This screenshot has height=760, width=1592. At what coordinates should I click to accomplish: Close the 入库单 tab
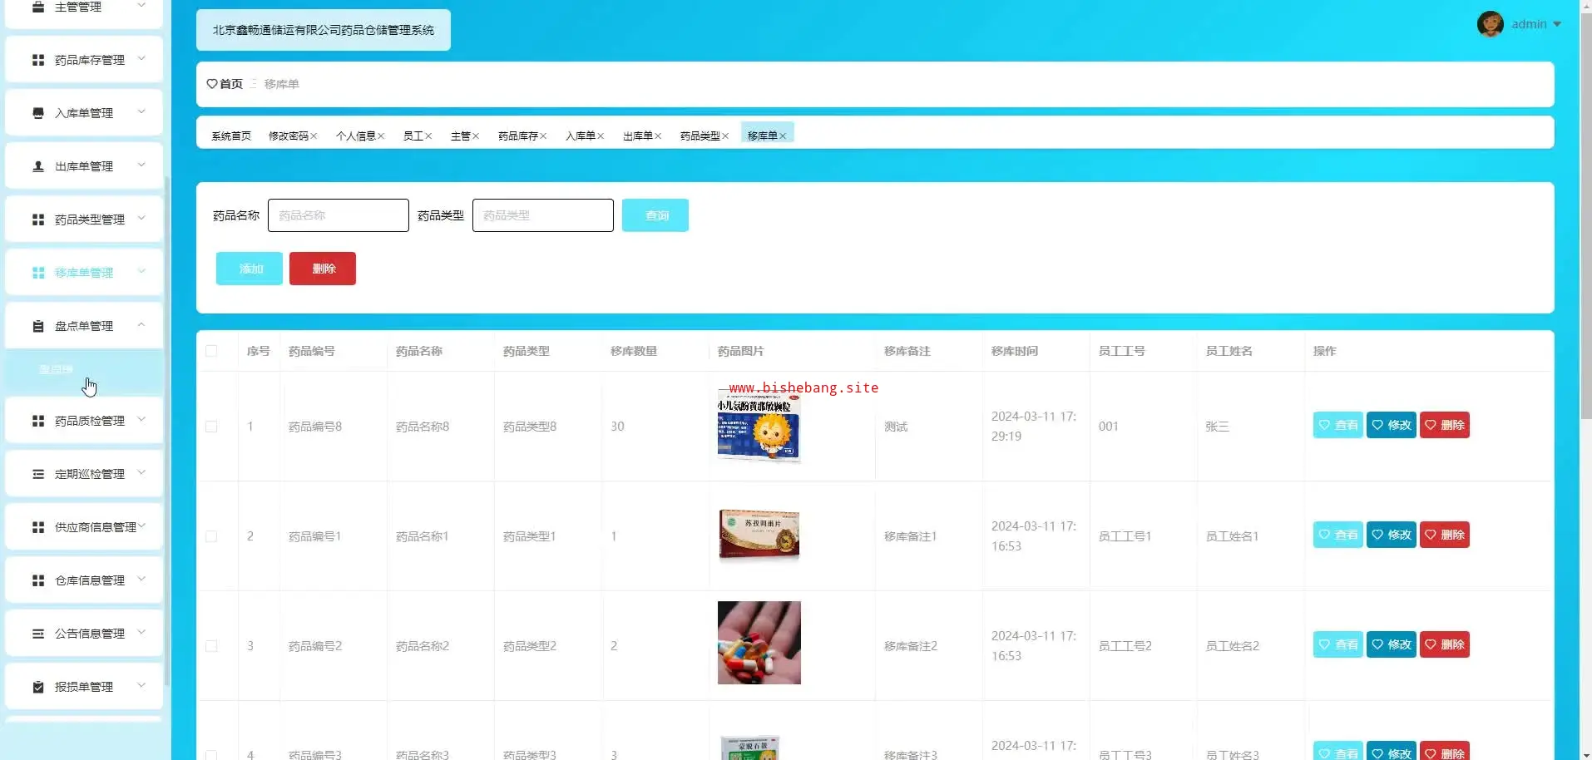(x=601, y=136)
